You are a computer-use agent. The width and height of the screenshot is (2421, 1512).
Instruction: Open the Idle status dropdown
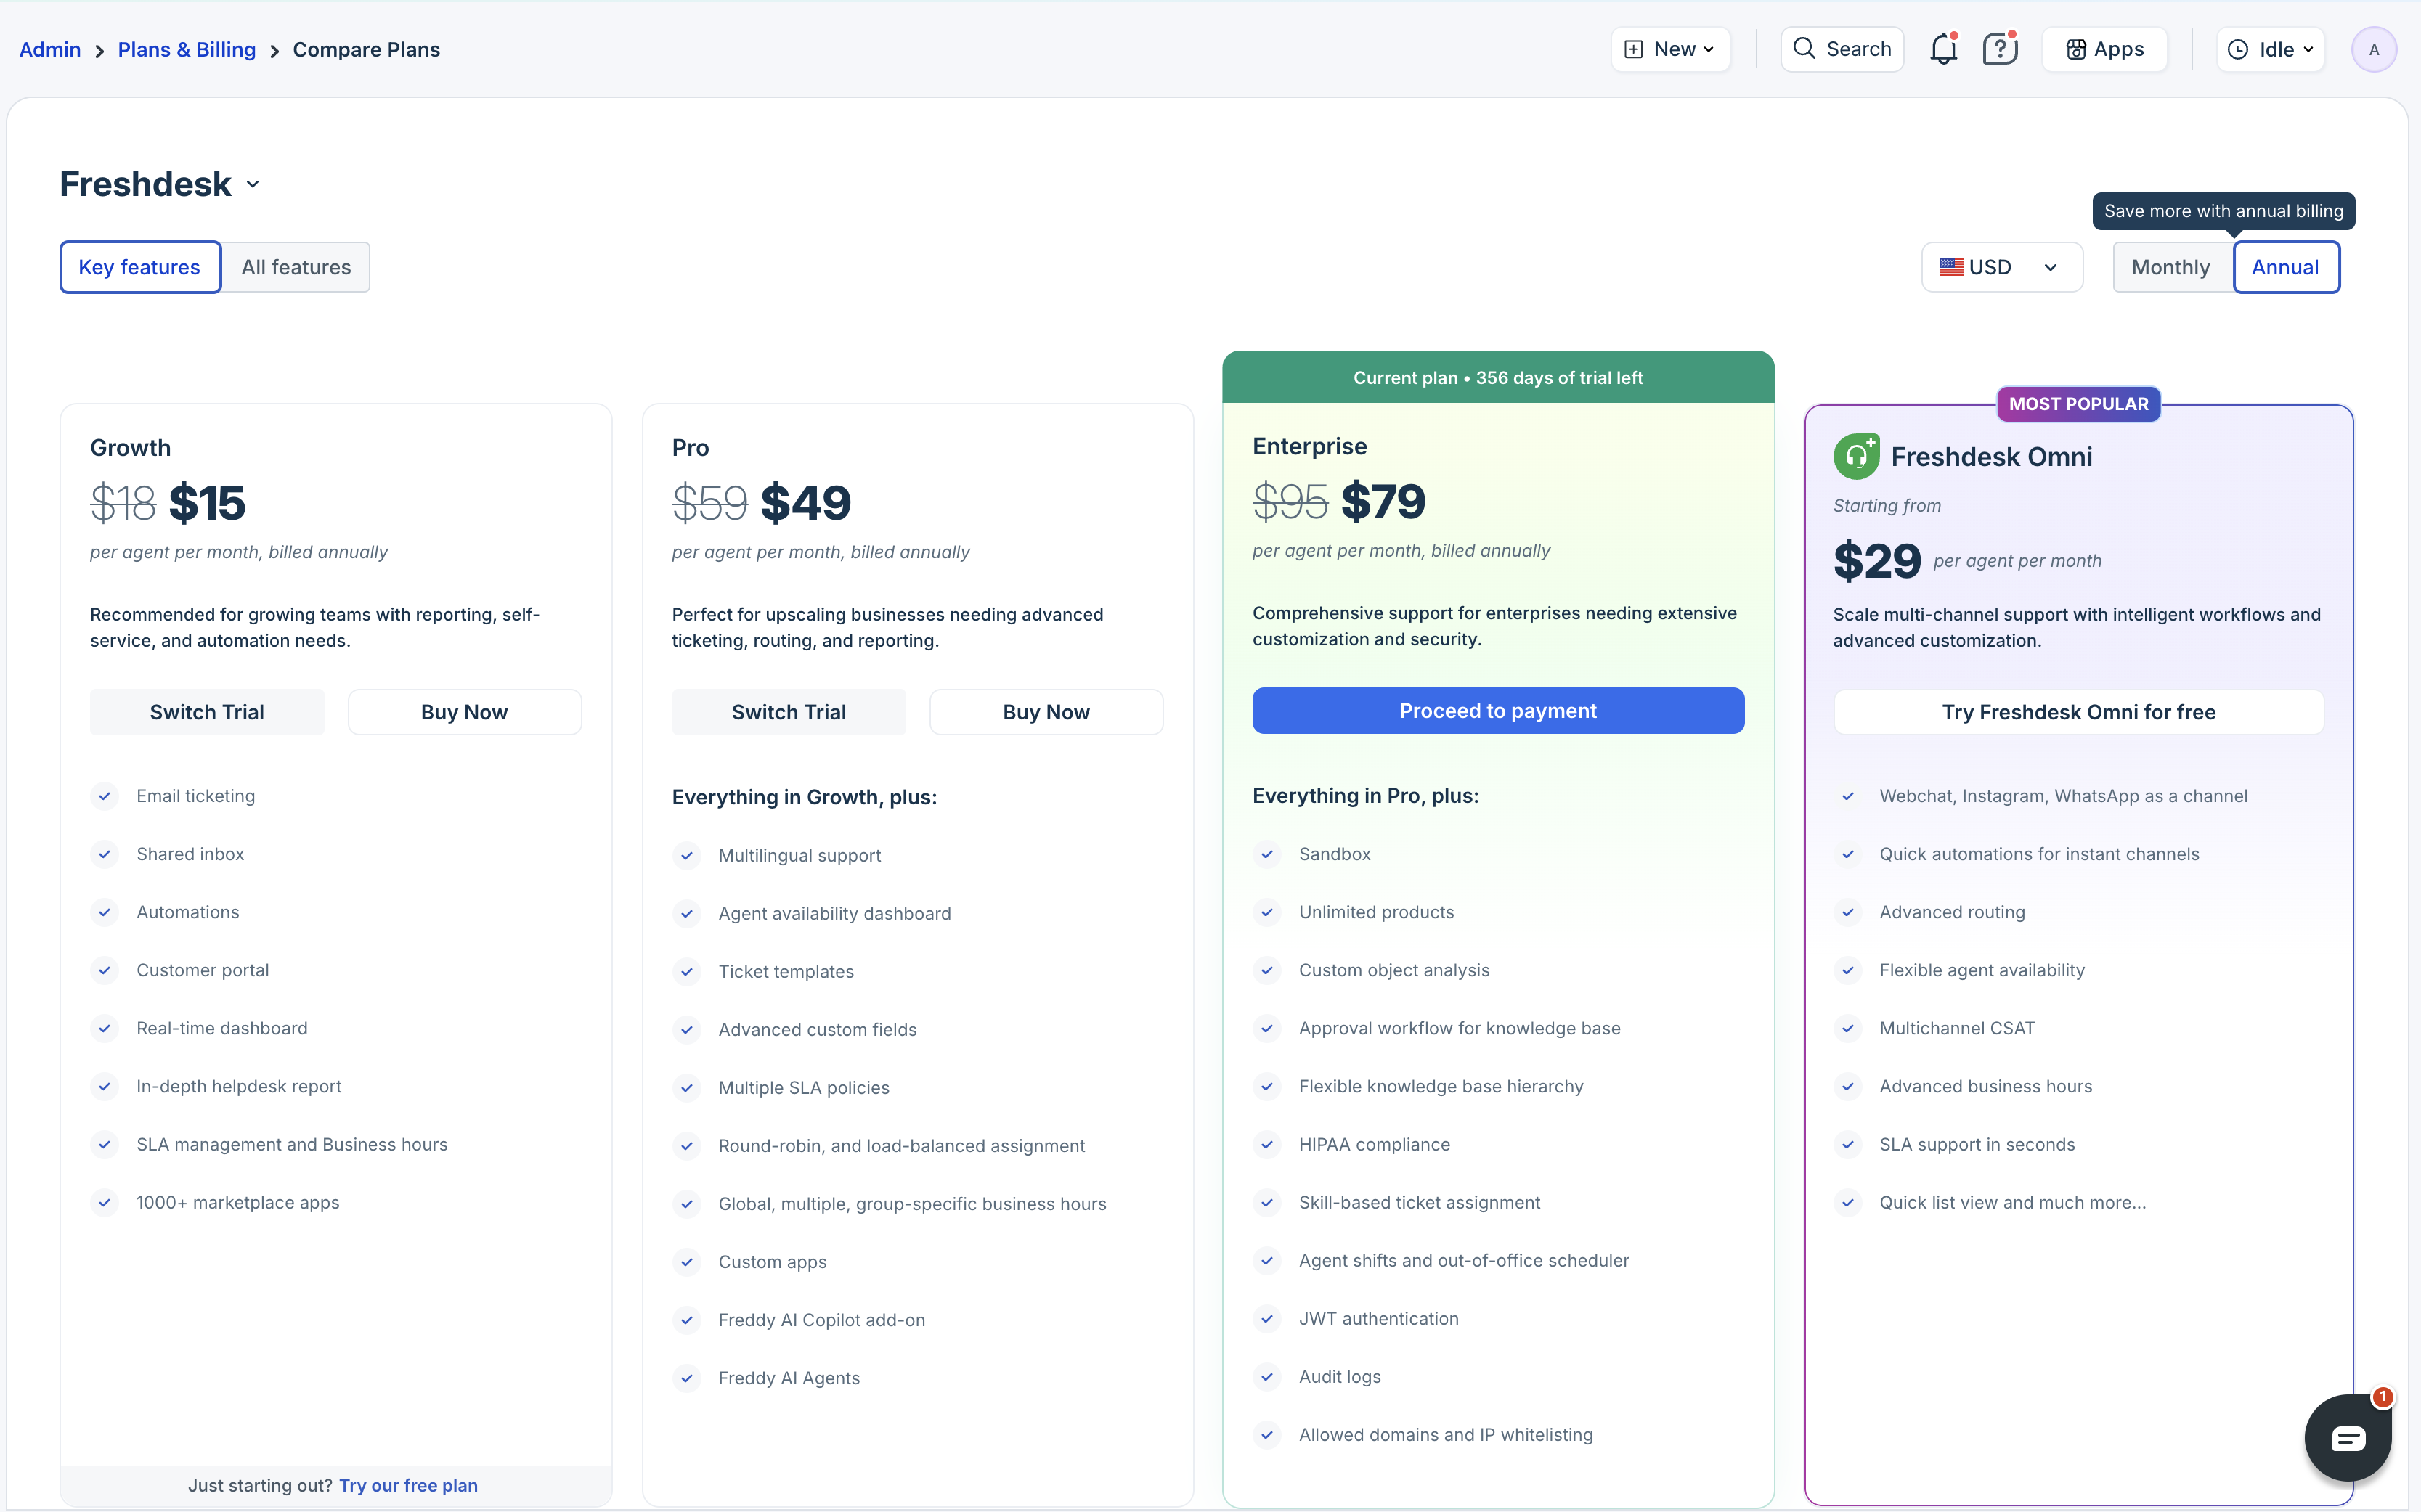pos(2271,49)
